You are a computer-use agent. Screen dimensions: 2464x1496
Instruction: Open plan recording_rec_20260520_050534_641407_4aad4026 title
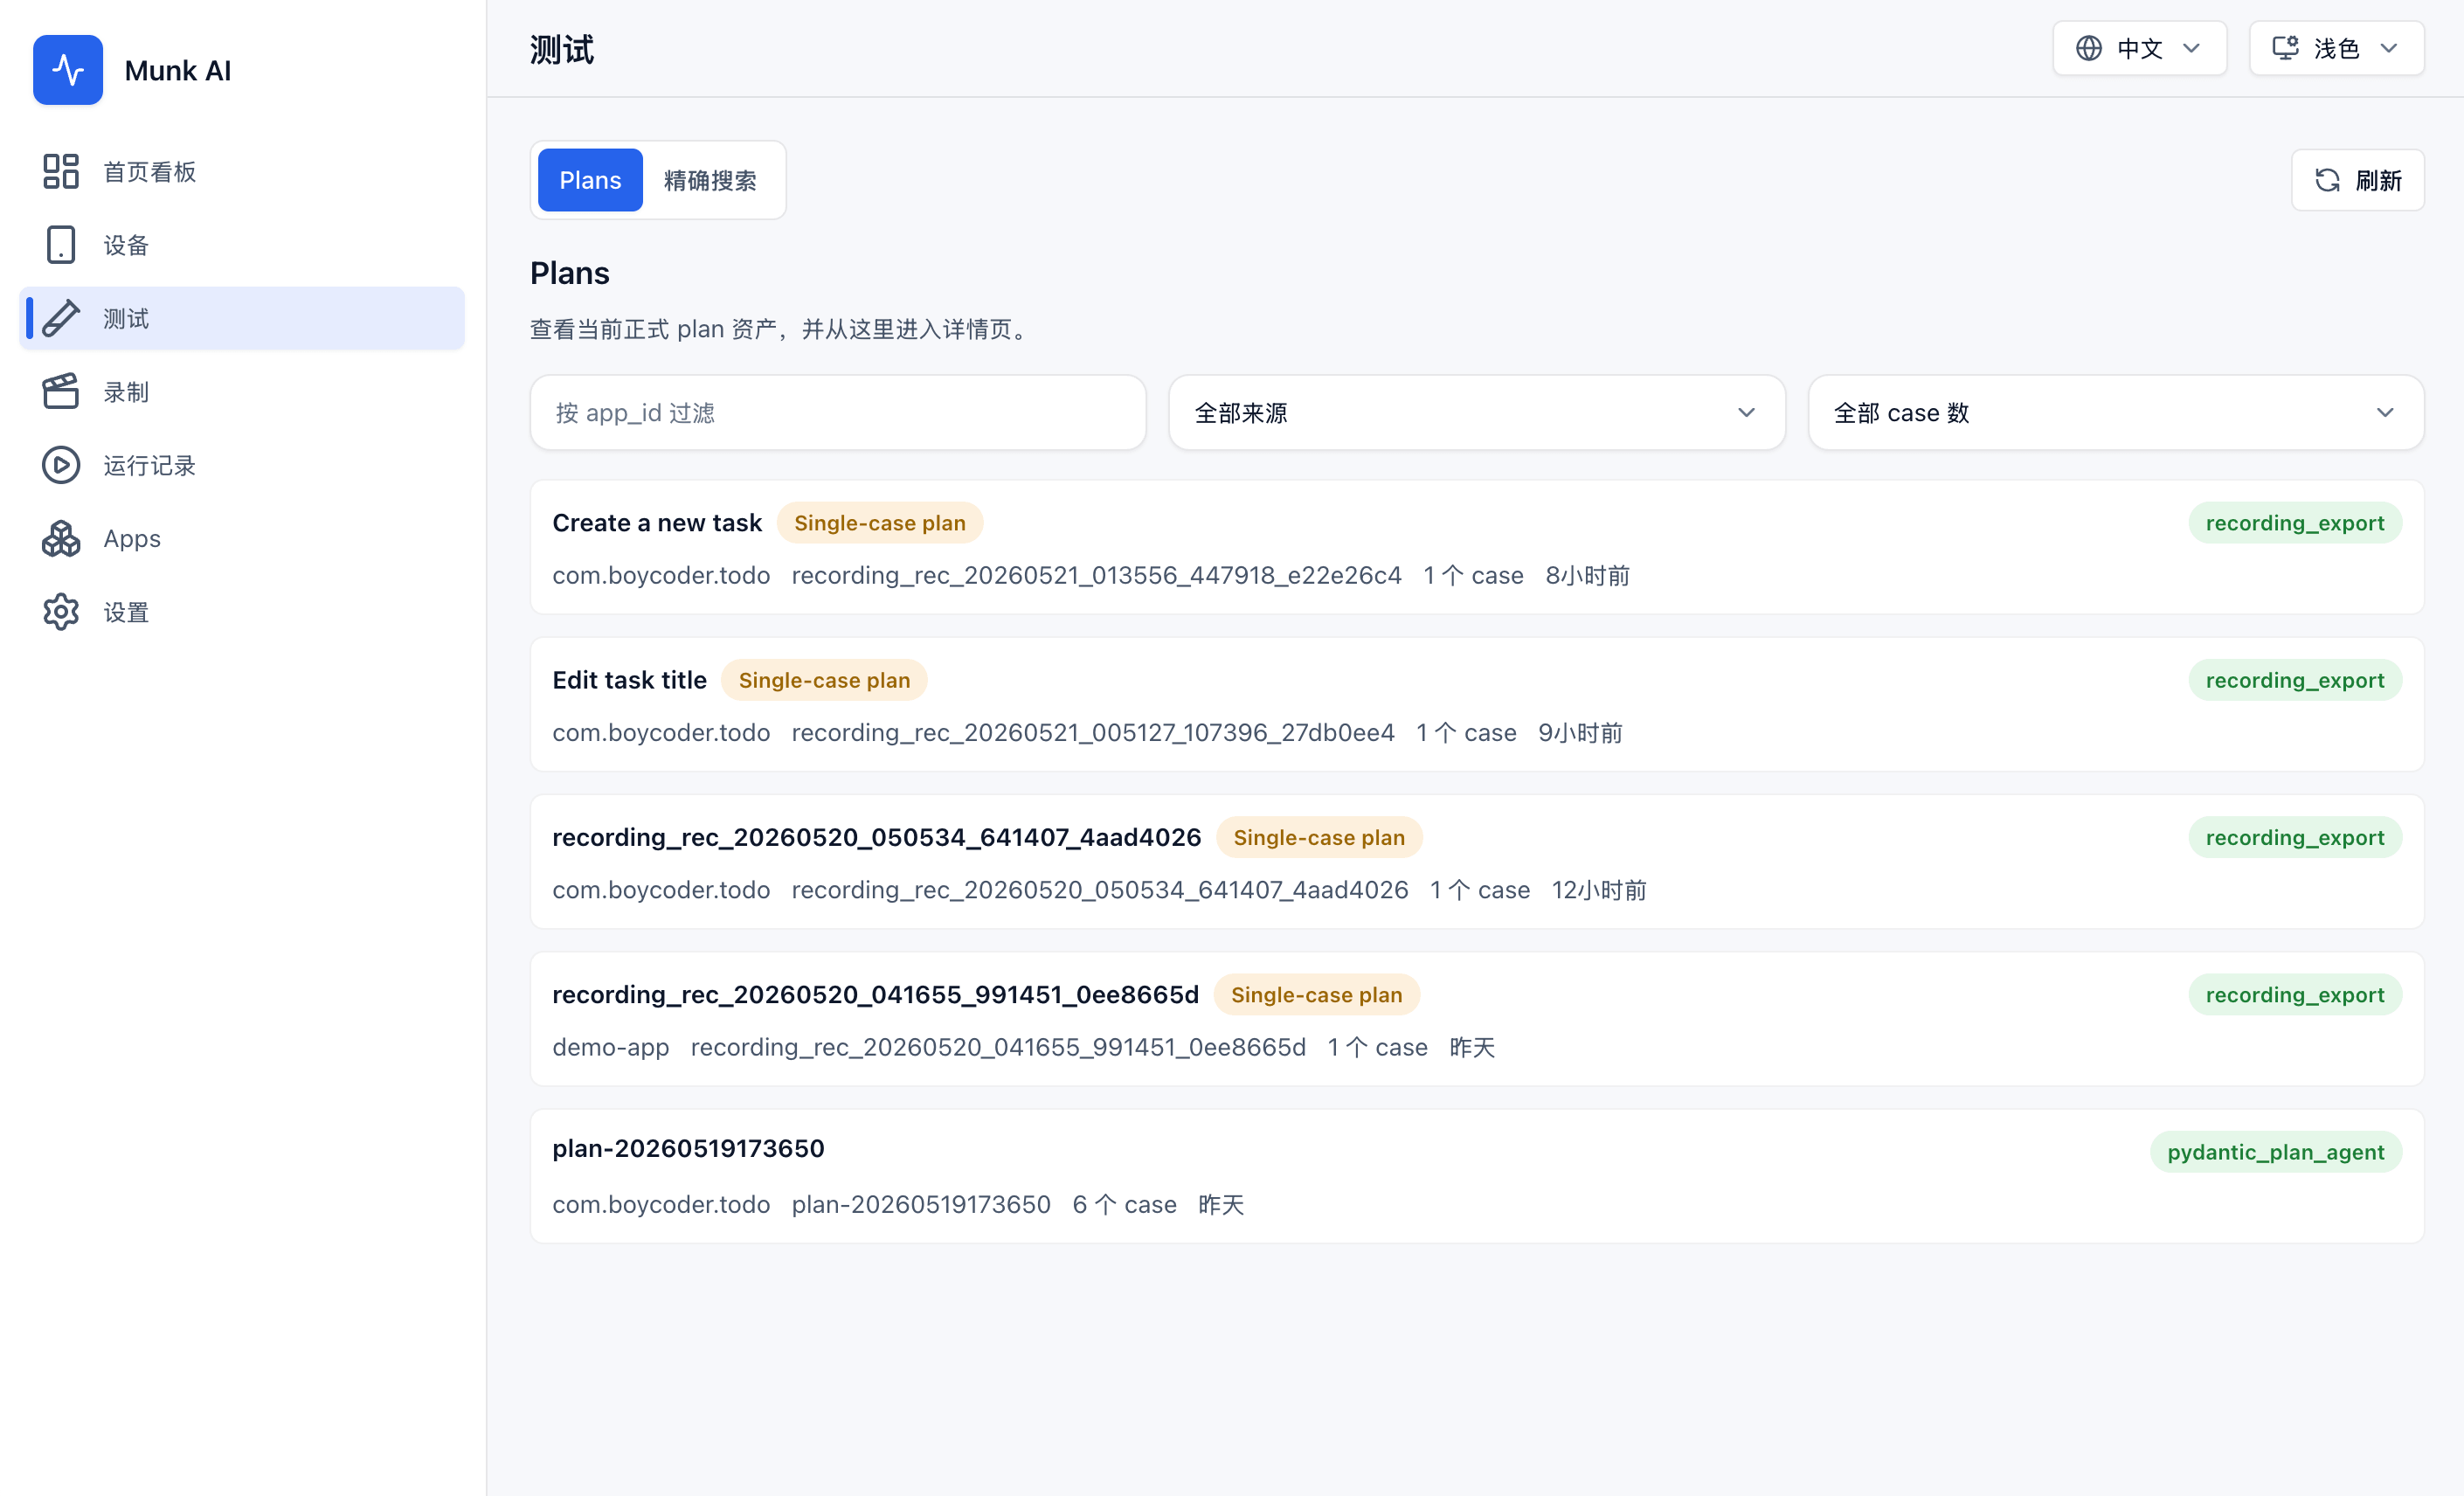point(877,838)
